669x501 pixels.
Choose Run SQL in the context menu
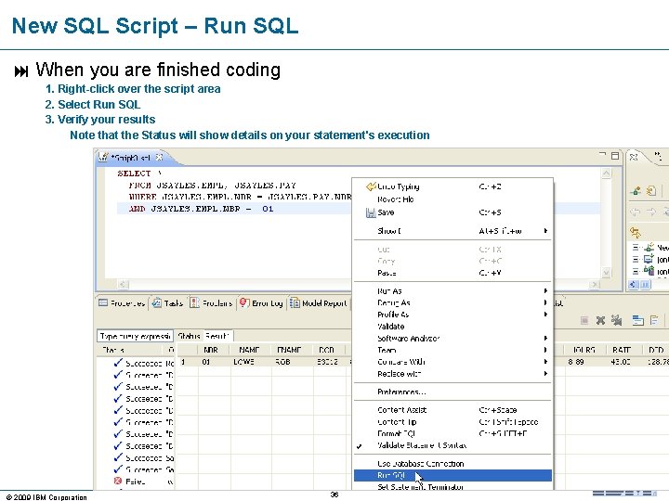[453, 475]
